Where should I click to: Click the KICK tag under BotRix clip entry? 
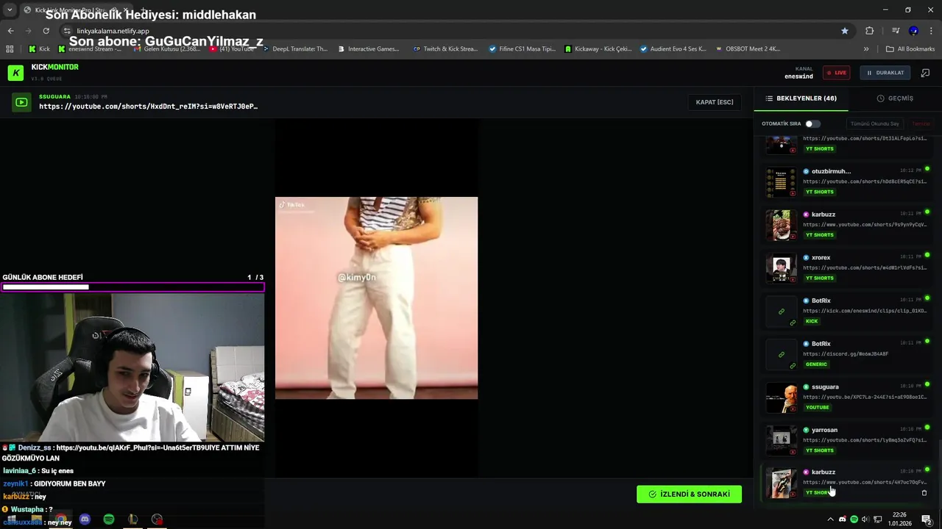click(x=812, y=321)
